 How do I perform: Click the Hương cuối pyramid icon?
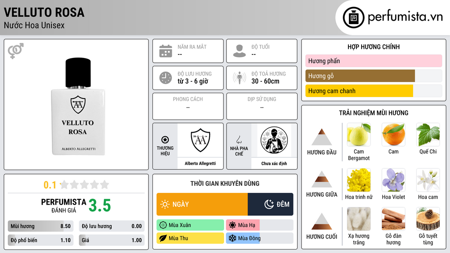click(322, 221)
